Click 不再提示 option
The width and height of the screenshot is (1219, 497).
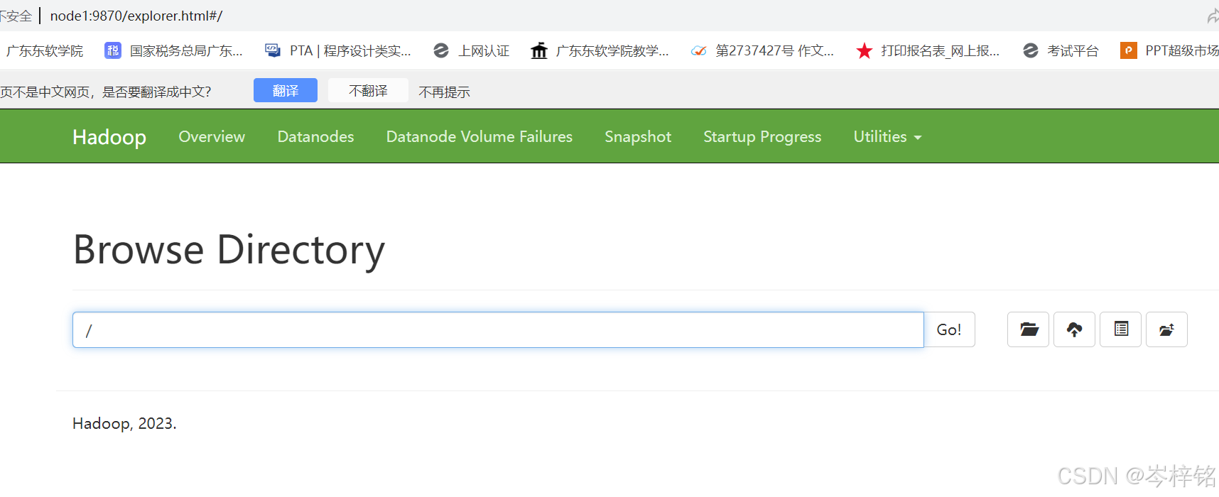(x=444, y=92)
